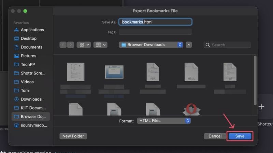This screenshot has height=153, width=273.
Task: Click the Cancel button
Action: pos(215,136)
